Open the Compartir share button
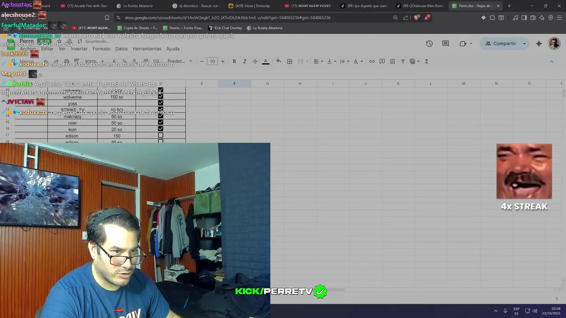Viewport: 566px width, 318px height. coord(501,44)
